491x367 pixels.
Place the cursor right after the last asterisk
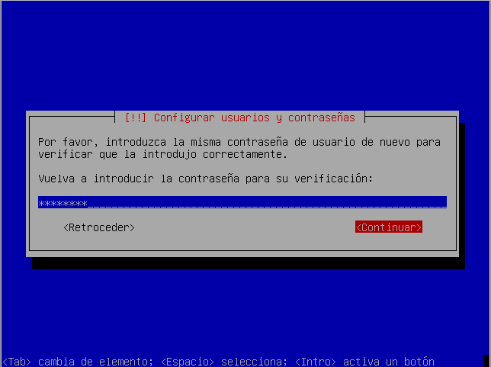pyautogui.click(x=88, y=203)
